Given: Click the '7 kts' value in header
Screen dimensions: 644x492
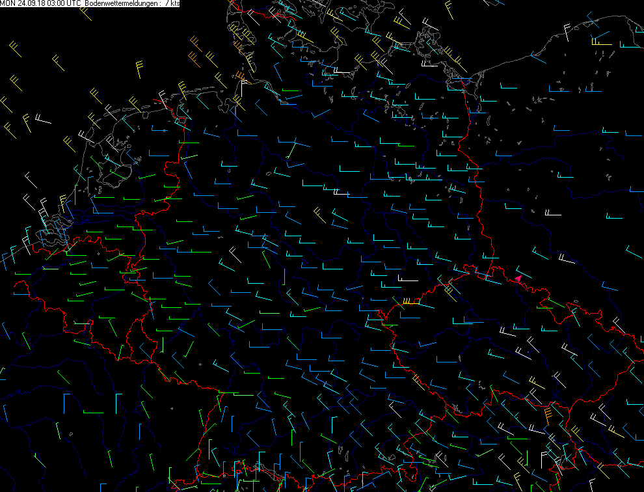Looking at the screenshot, I should (172, 4).
